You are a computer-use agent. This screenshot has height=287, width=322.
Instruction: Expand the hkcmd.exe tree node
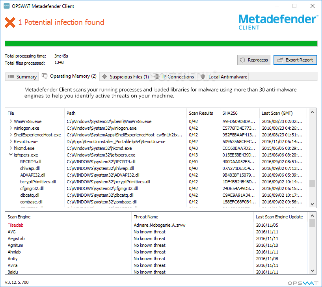11,148
